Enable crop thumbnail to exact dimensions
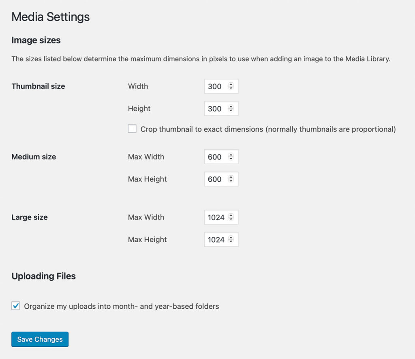The image size is (415, 359). 132,128
